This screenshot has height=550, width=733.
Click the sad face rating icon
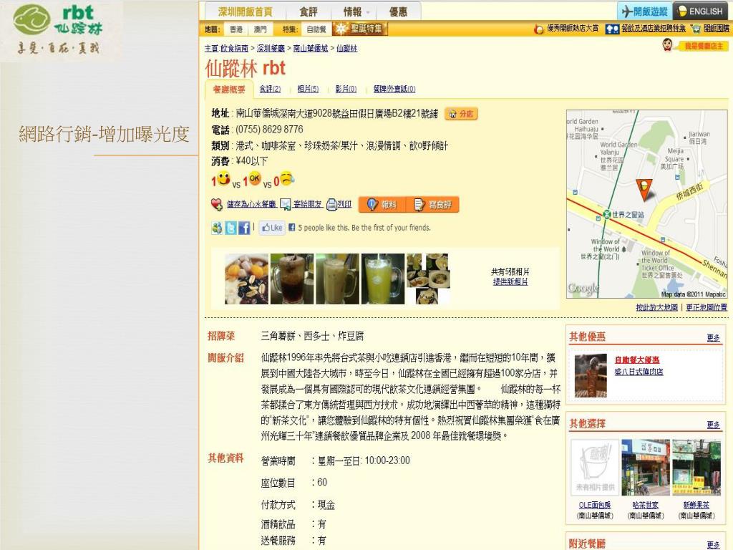pos(287,178)
